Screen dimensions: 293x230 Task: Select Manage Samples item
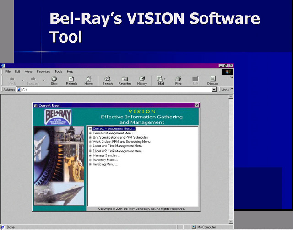(x=107, y=155)
